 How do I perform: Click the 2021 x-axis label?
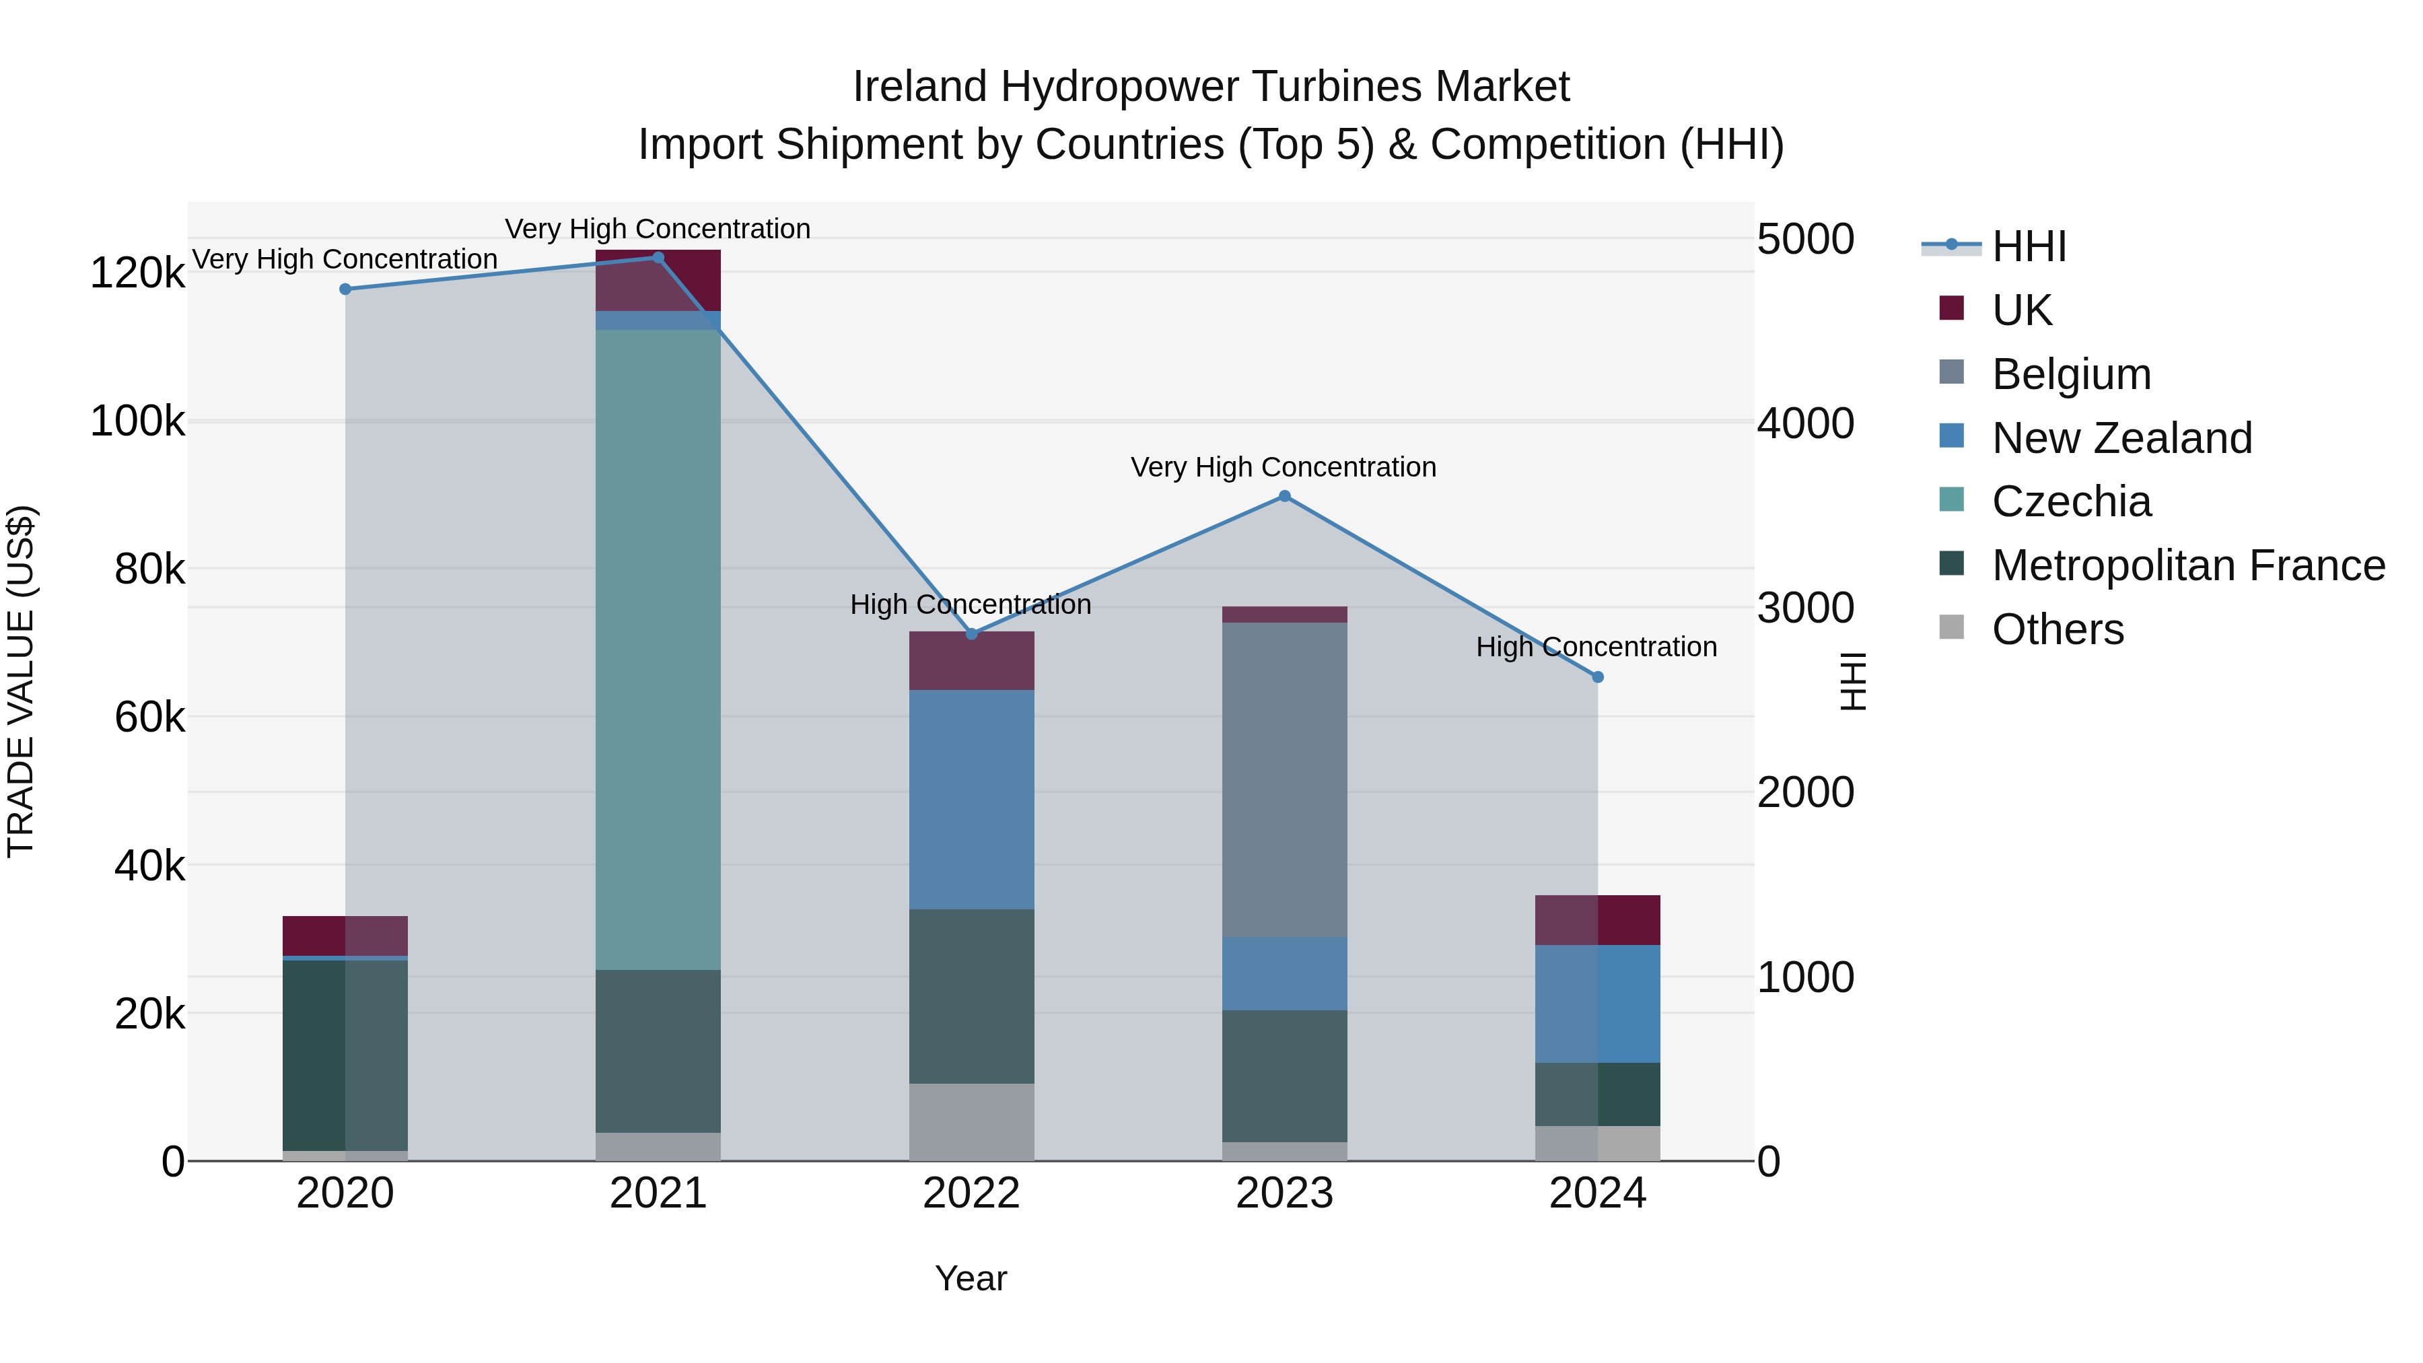[658, 1193]
